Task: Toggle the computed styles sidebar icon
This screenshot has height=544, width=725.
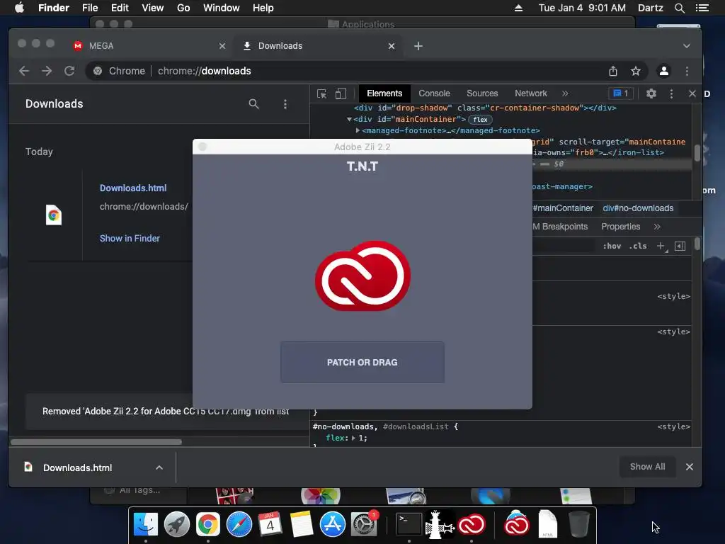Action: (x=680, y=246)
